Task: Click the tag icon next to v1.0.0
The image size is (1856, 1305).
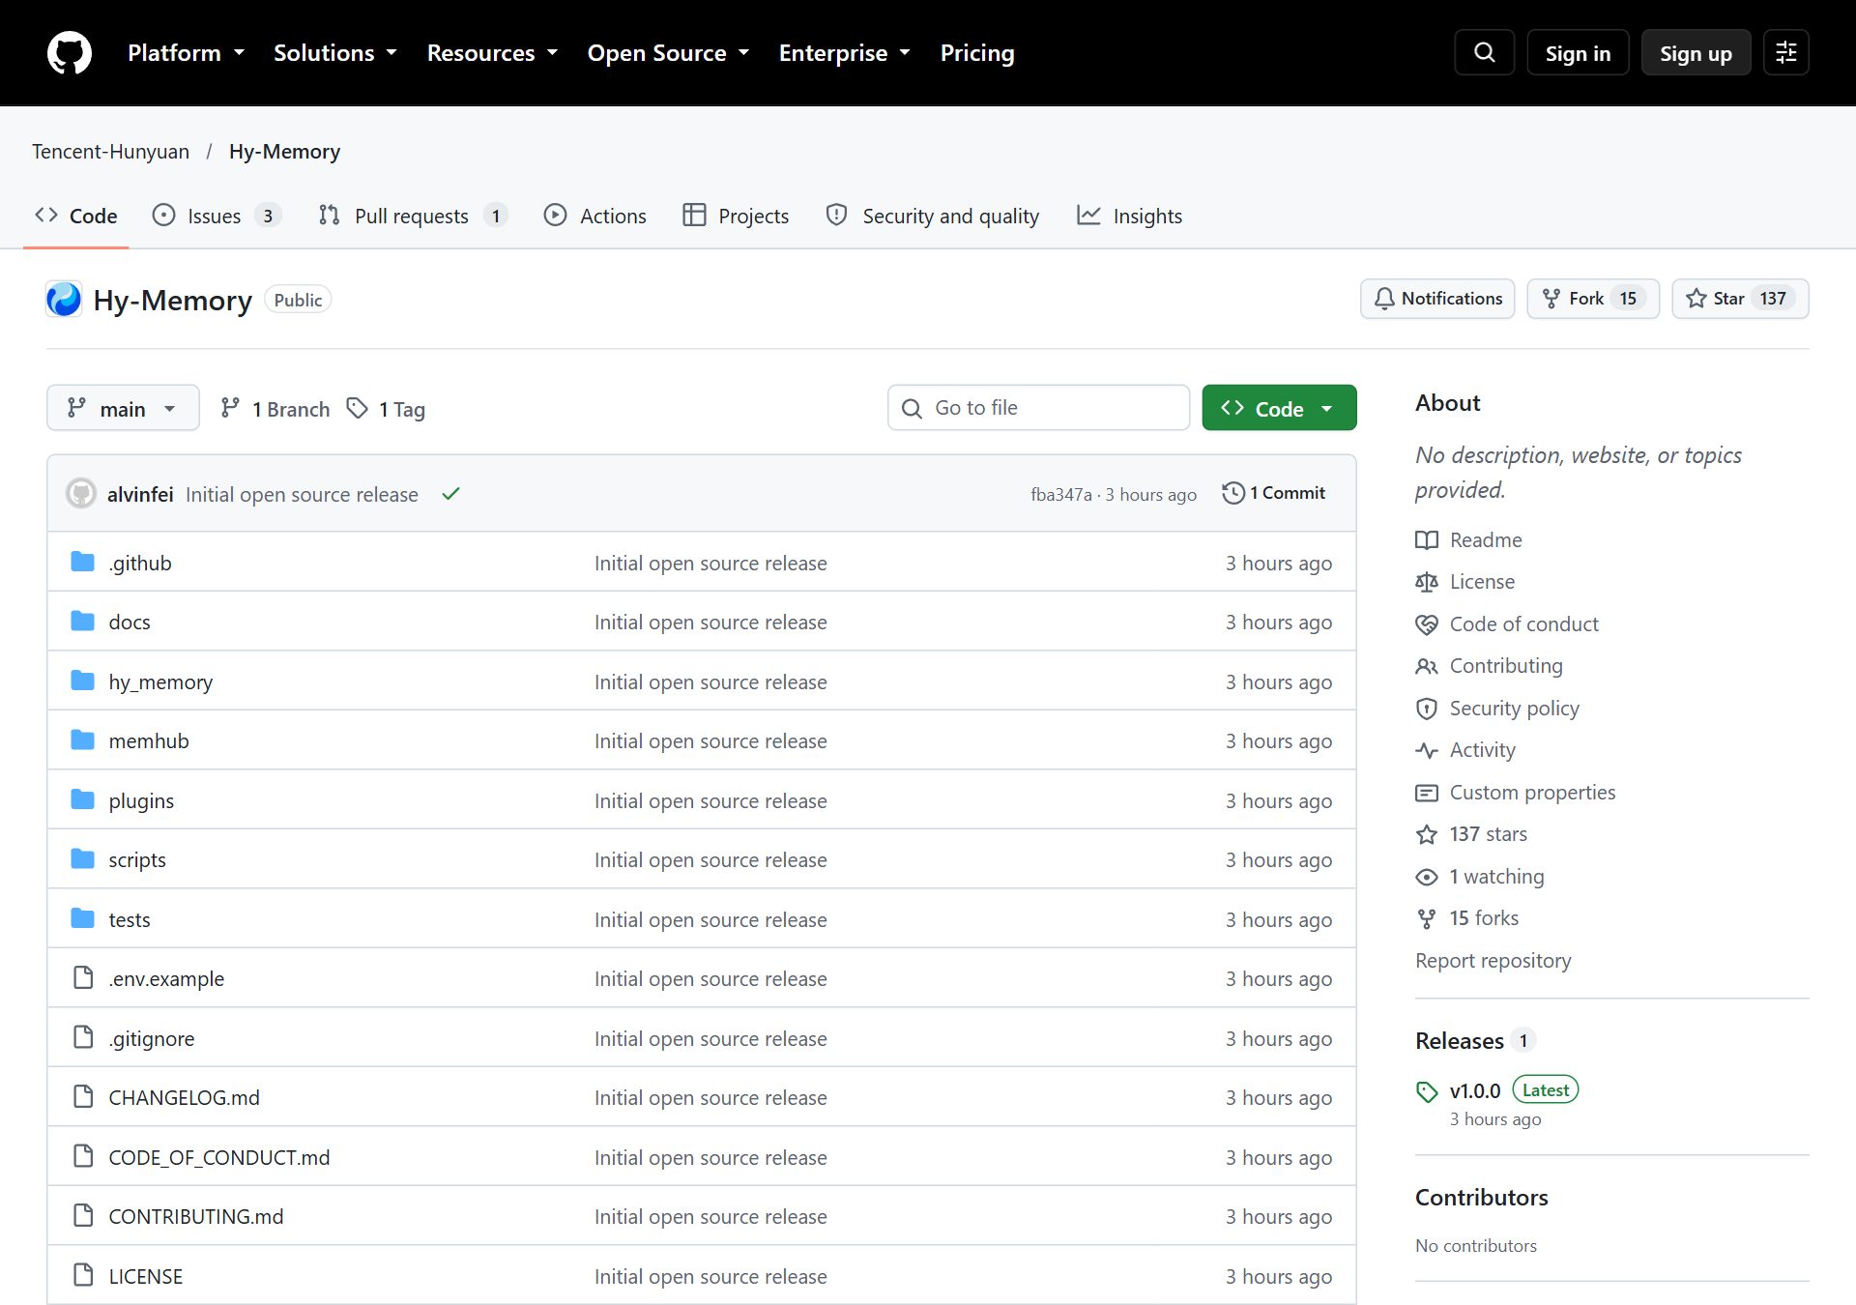Action: [1427, 1091]
